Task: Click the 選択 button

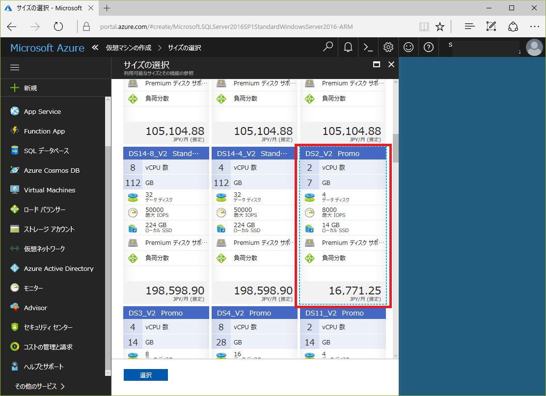Action: (145, 375)
